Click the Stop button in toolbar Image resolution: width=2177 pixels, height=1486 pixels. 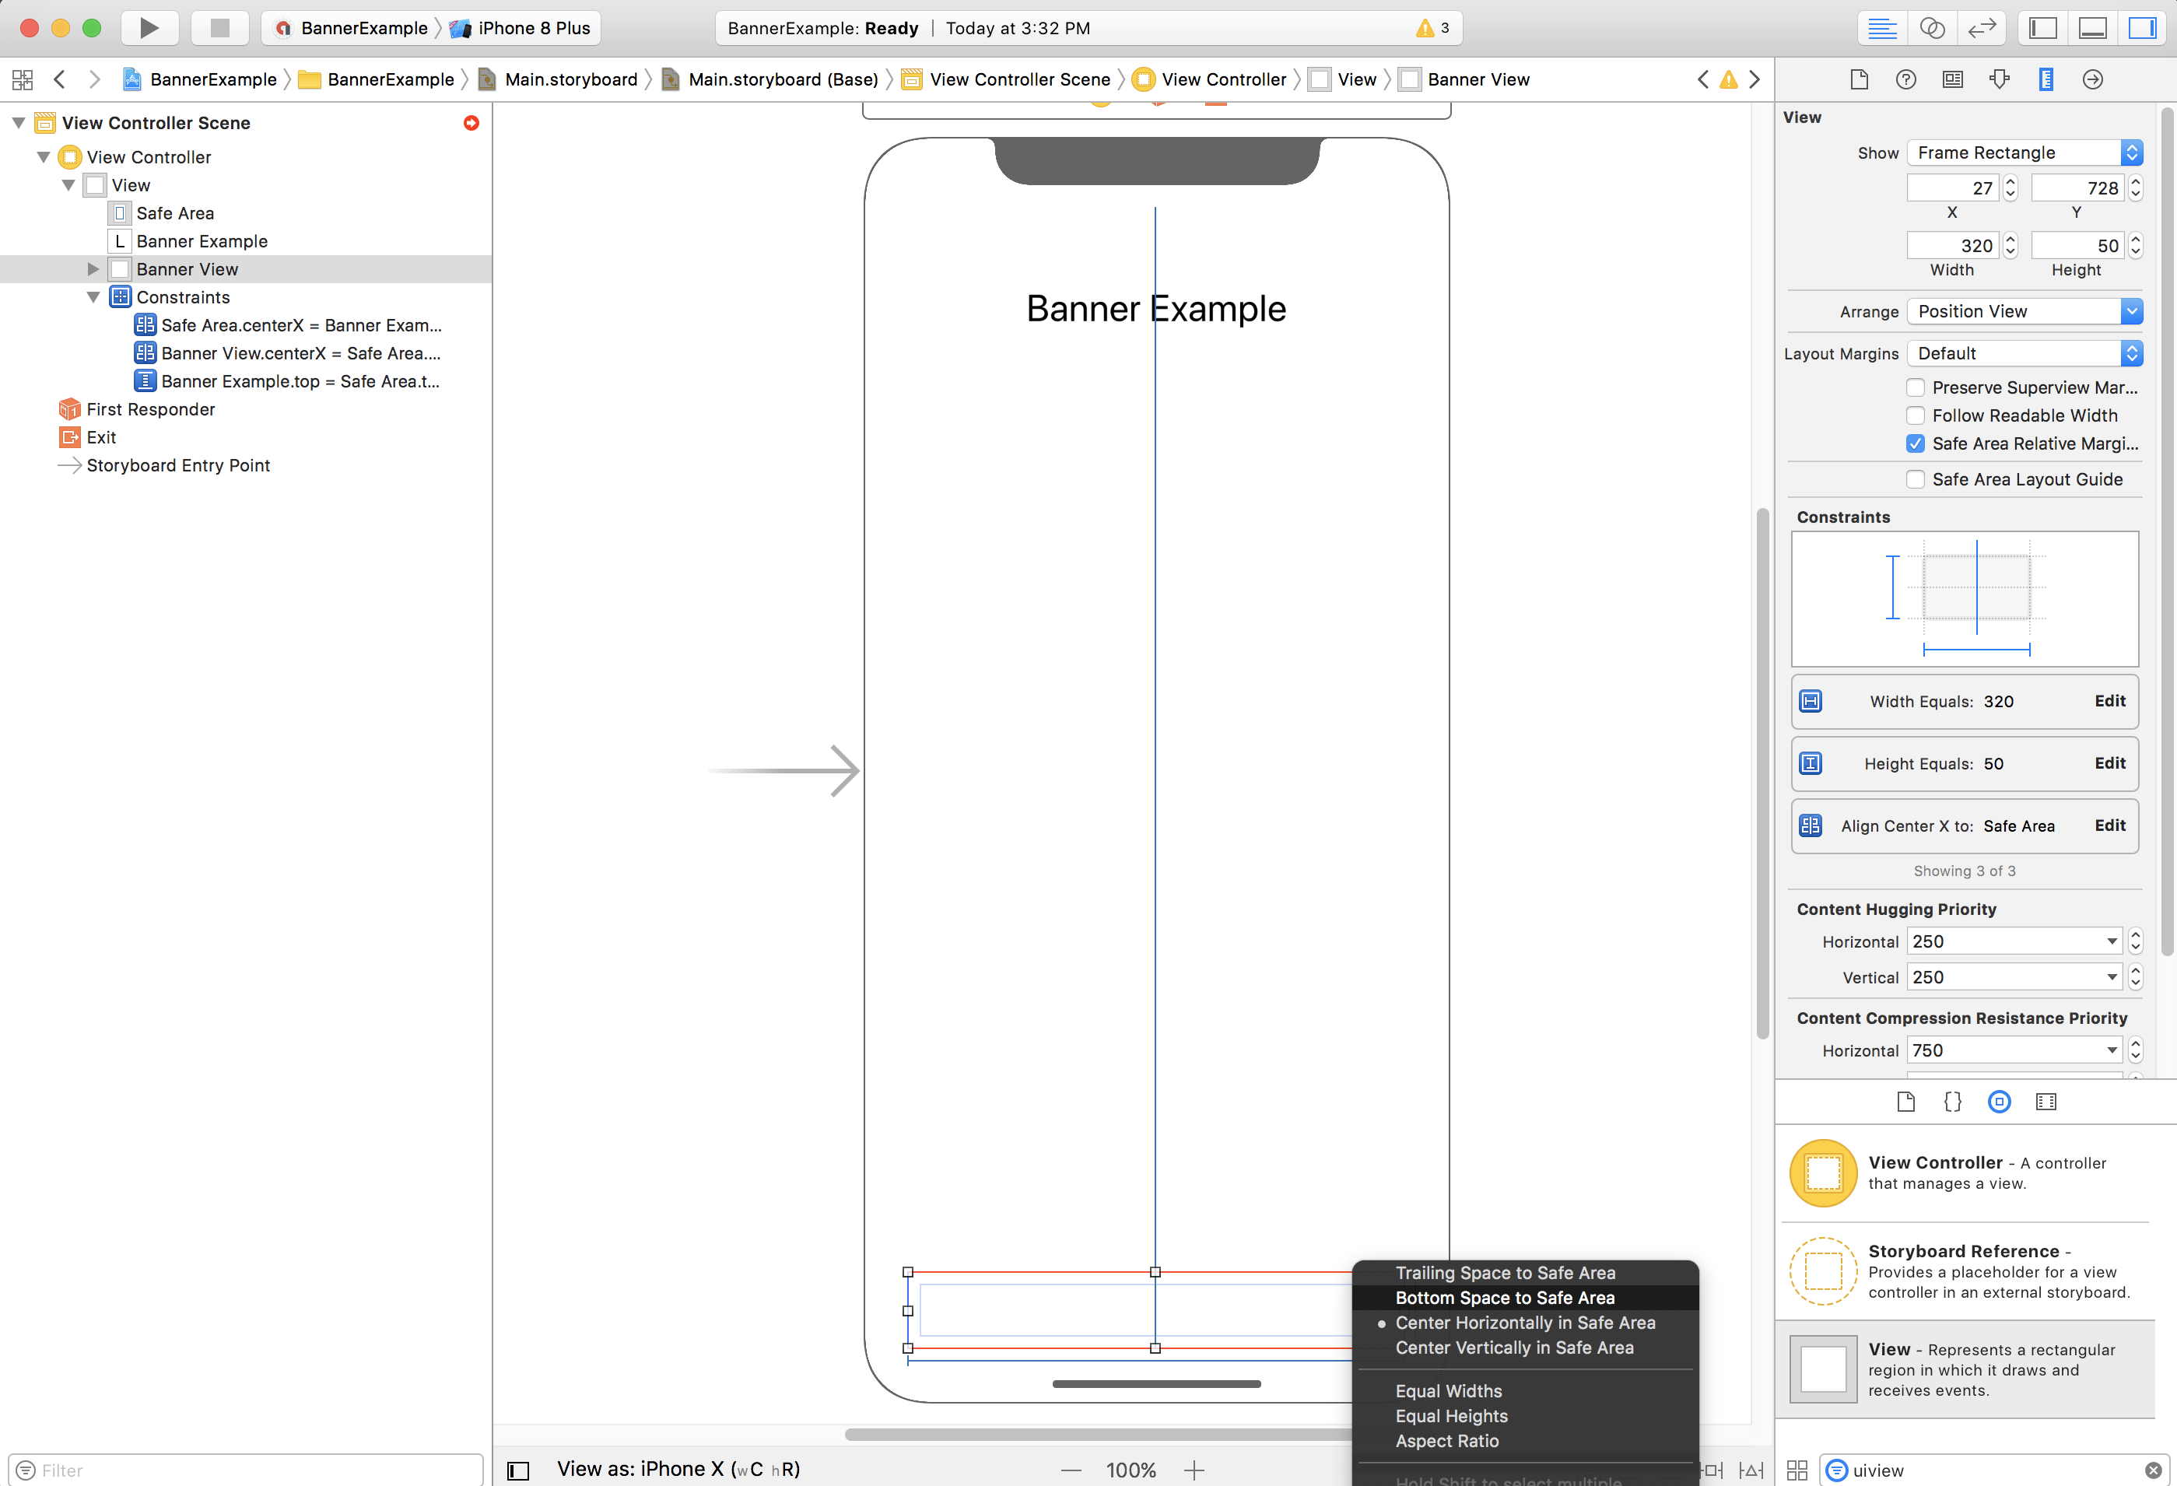219,28
